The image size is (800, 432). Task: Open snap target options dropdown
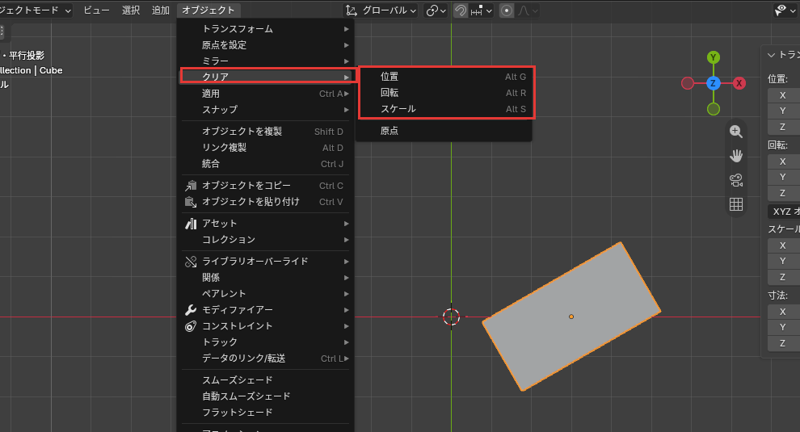click(x=481, y=10)
